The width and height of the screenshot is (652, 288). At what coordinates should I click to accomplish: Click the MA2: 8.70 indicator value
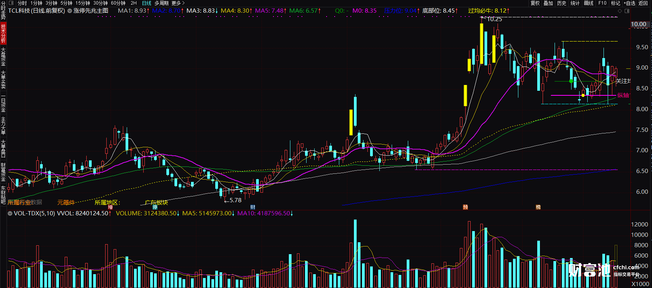168,11
